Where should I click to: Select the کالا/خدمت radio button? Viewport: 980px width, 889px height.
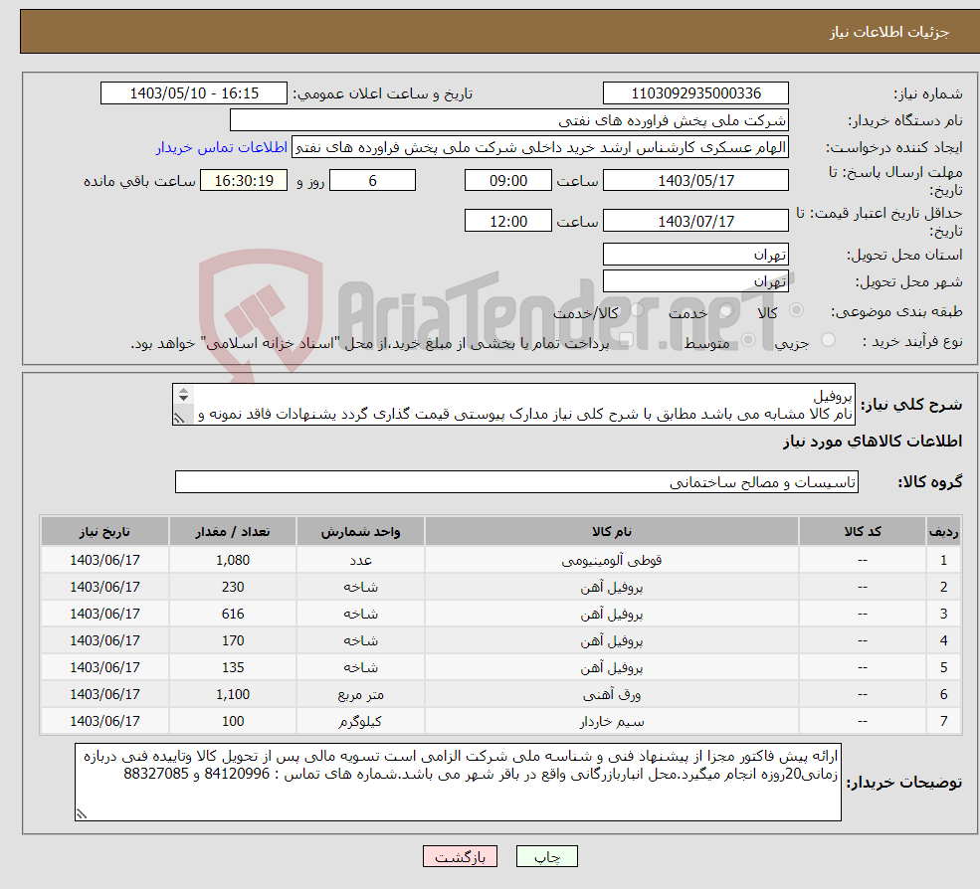pos(637,310)
